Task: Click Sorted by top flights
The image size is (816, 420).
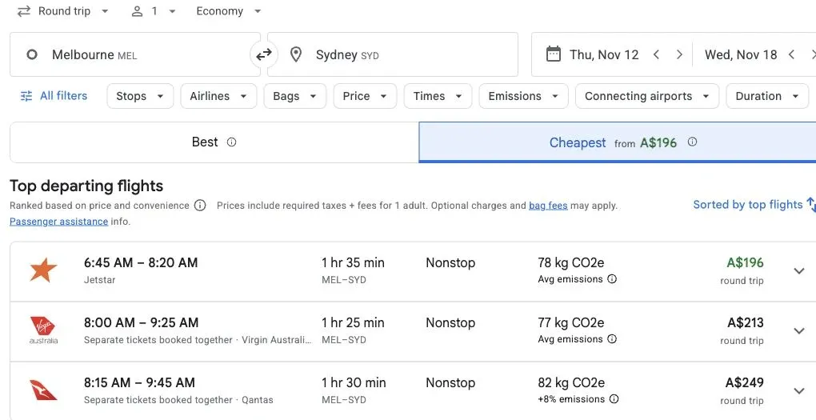Action: point(748,205)
